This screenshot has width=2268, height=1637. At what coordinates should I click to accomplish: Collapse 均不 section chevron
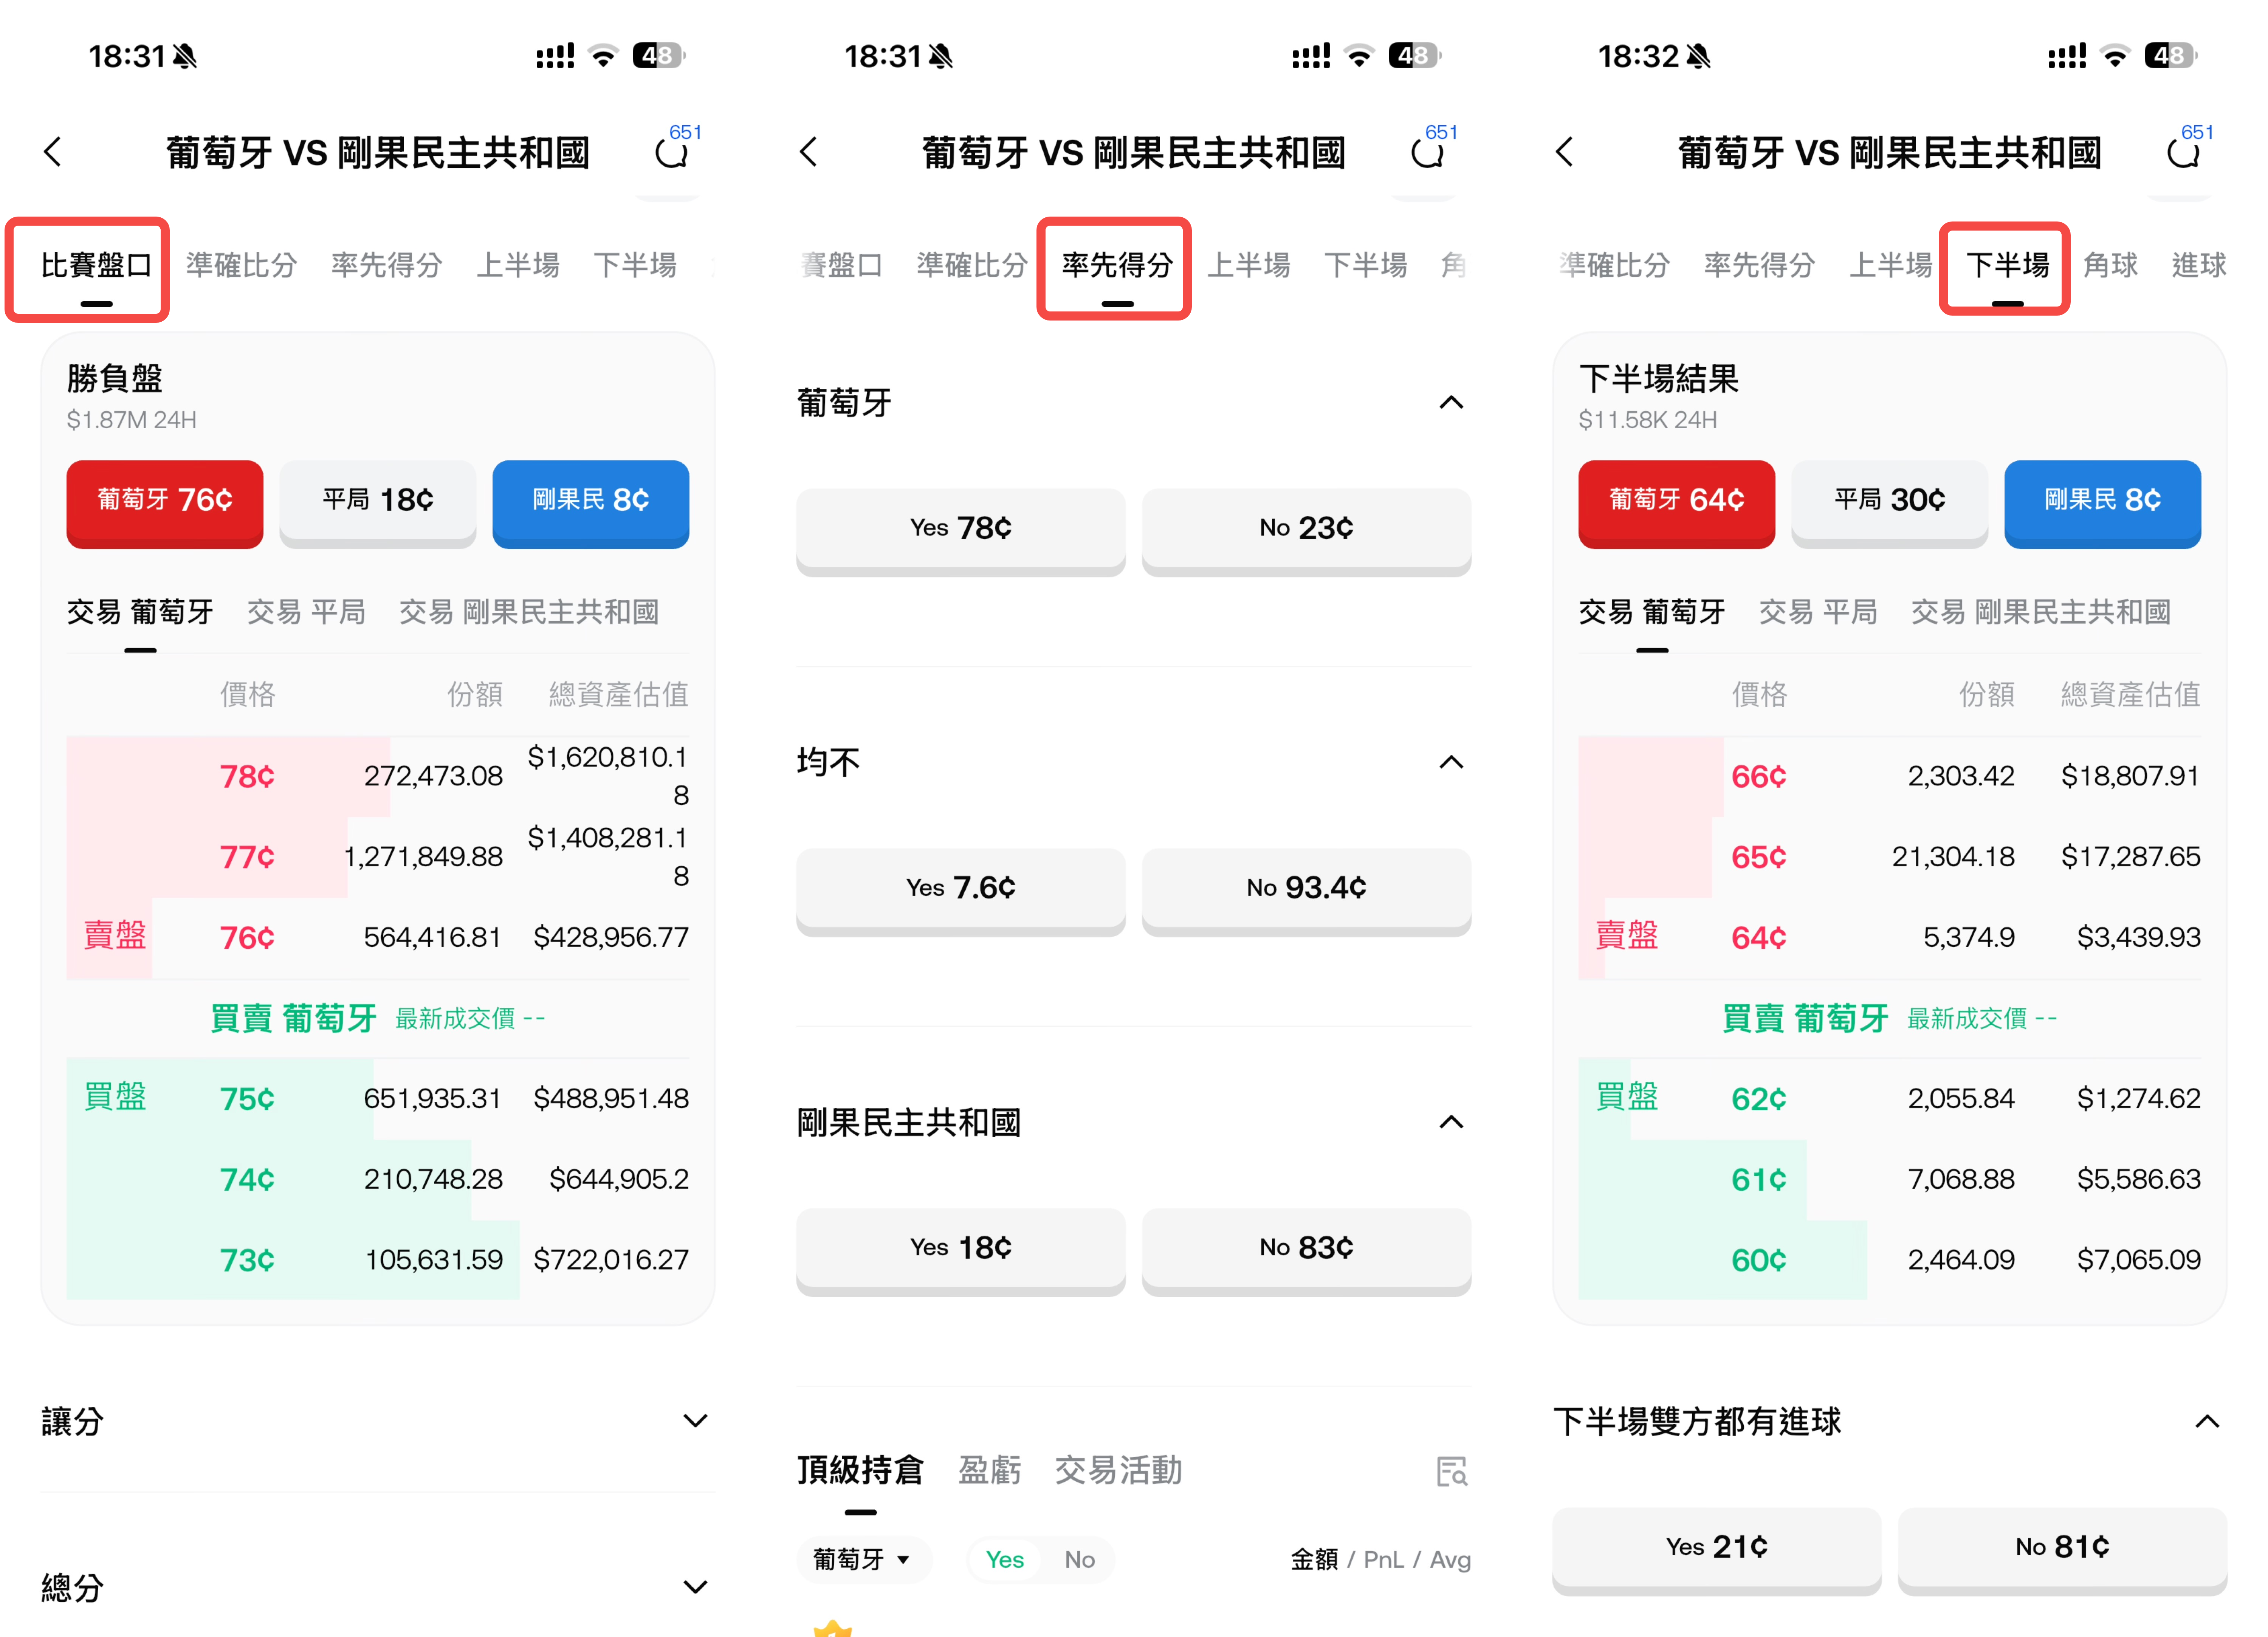click(x=1451, y=763)
